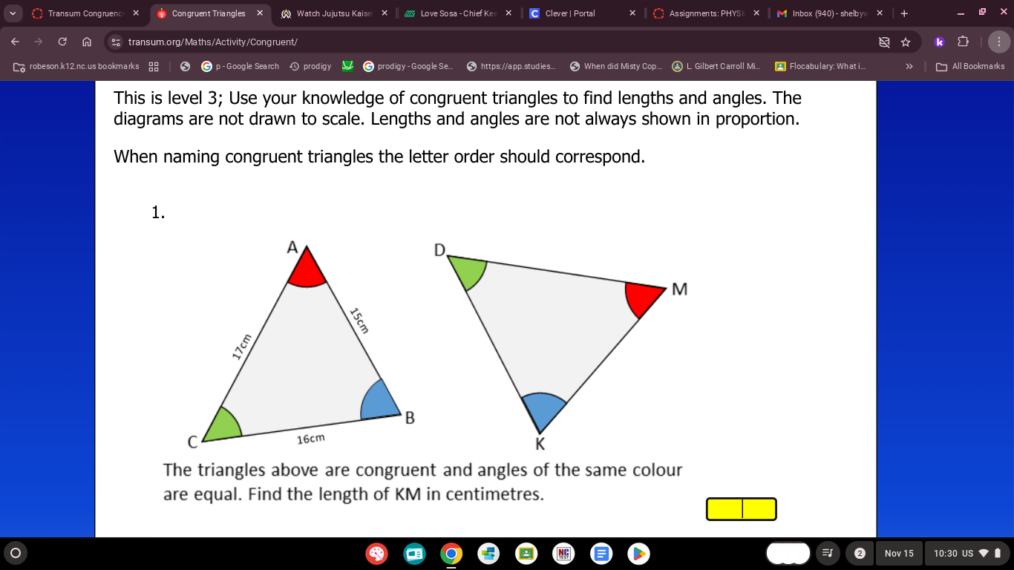The width and height of the screenshot is (1014, 570).
Task: Switch to the Assignments: PHYS tab
Action: 707,13
